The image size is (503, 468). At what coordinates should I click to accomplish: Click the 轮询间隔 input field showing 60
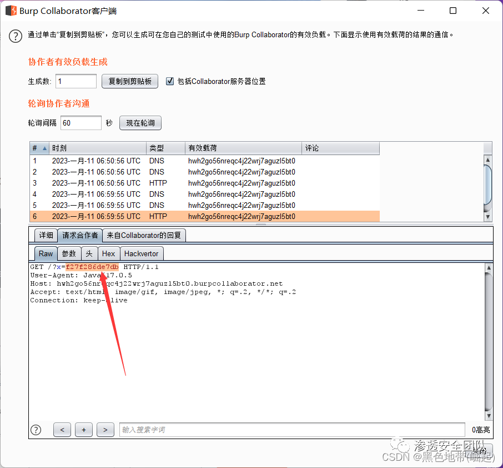81,123
